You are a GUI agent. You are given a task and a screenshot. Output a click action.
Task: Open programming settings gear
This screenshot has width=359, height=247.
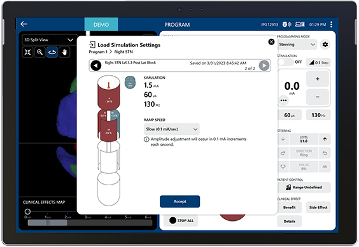(325, 45)
